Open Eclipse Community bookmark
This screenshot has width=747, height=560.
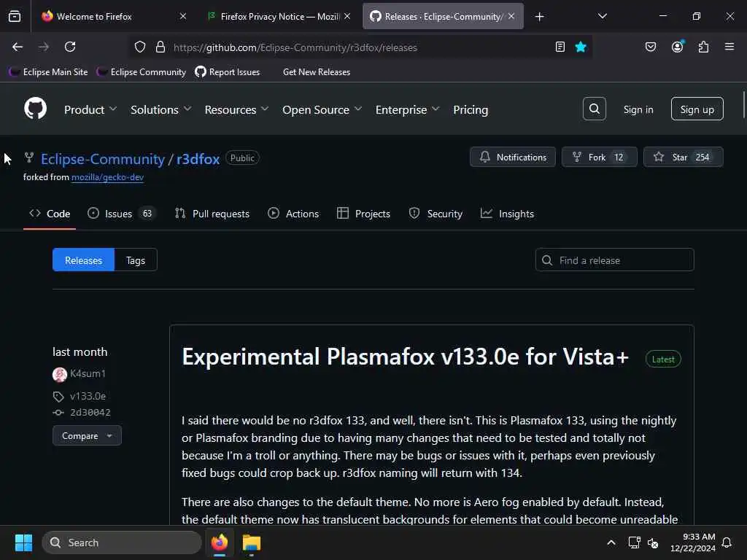click(141, 72)
